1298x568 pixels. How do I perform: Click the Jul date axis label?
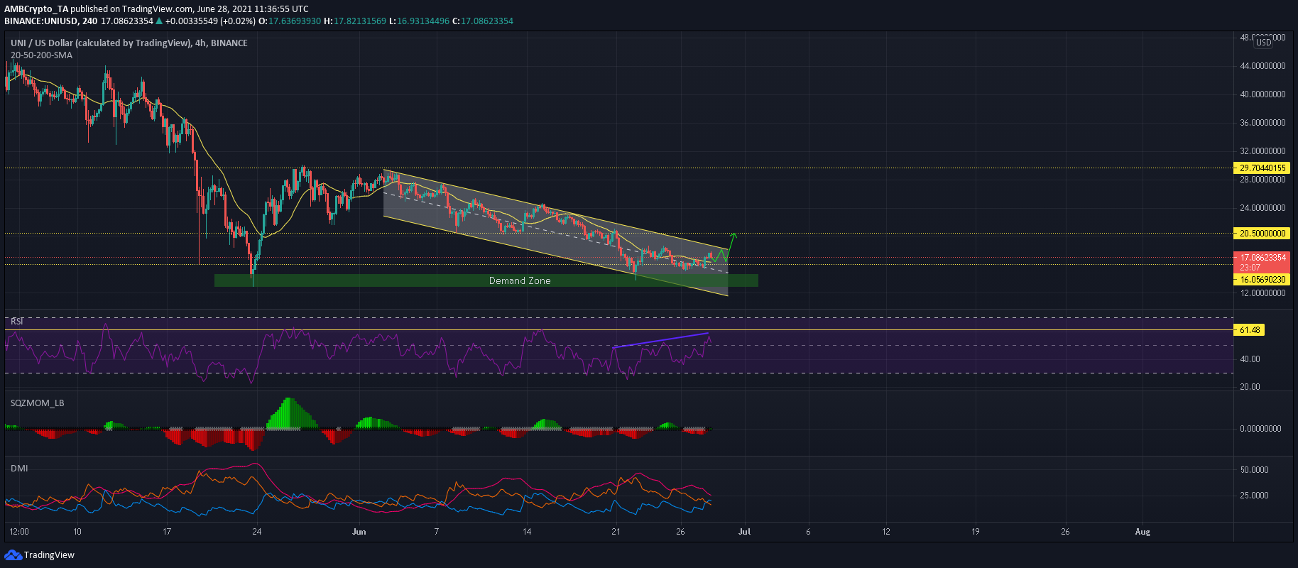(744, 531)
